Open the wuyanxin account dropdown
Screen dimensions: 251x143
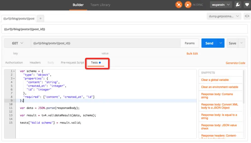tap(221, 5)
